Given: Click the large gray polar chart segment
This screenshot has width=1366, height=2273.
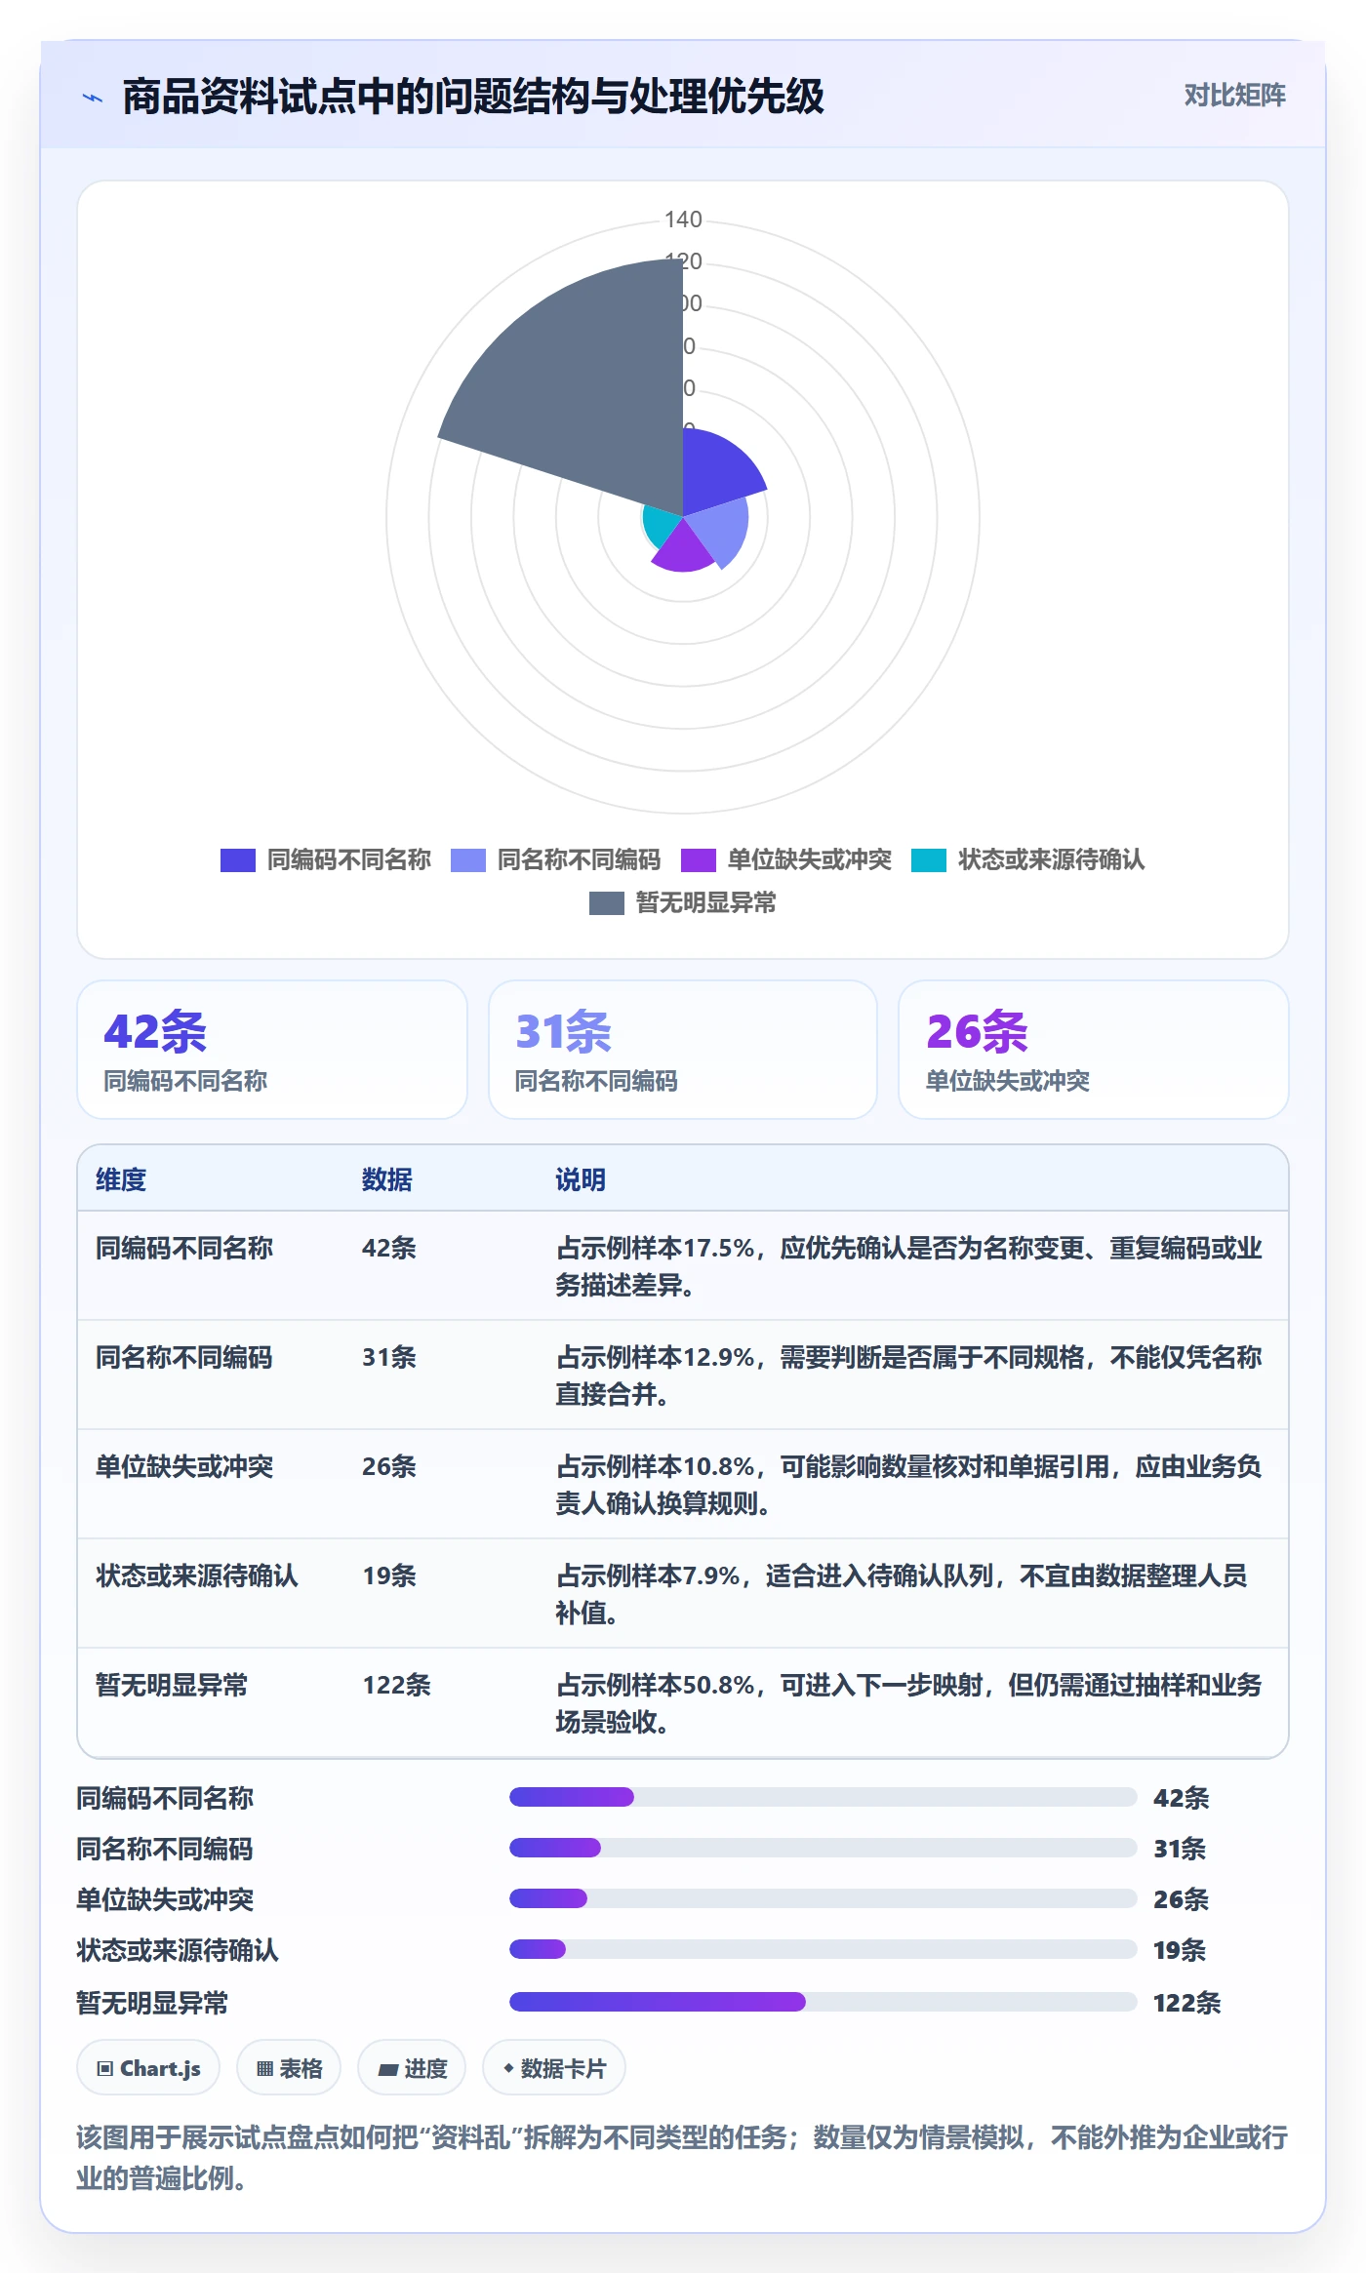Looking at the screenshot, I should (585, 390).
